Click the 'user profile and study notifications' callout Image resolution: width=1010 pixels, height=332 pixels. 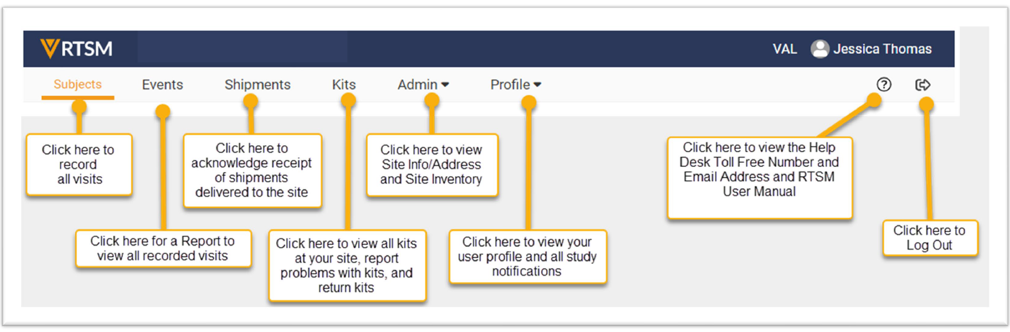click(527, 256)
